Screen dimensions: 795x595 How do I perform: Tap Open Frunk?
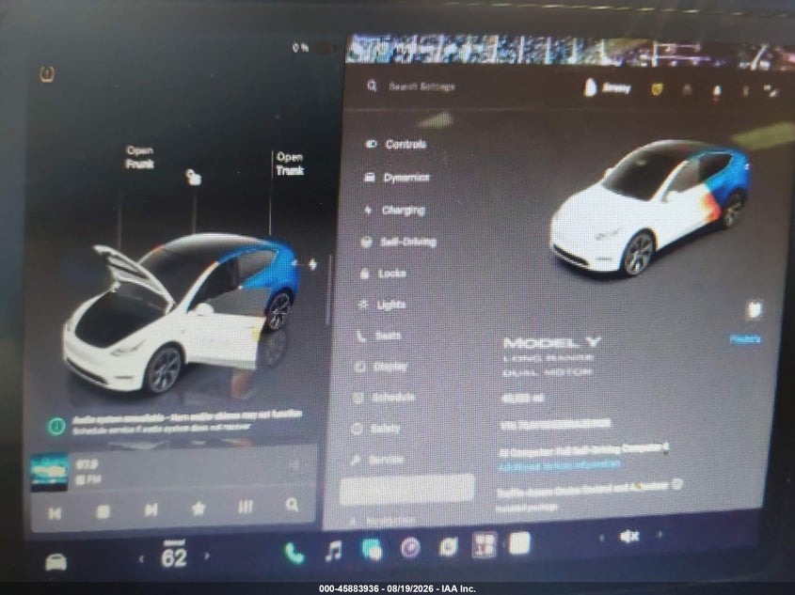click(140, 158)
